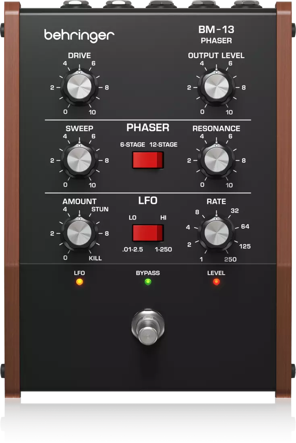Viewport: 296px width, 443px height.
Task: Click the red LEVEL indicator LED
Action: (216, 282)
